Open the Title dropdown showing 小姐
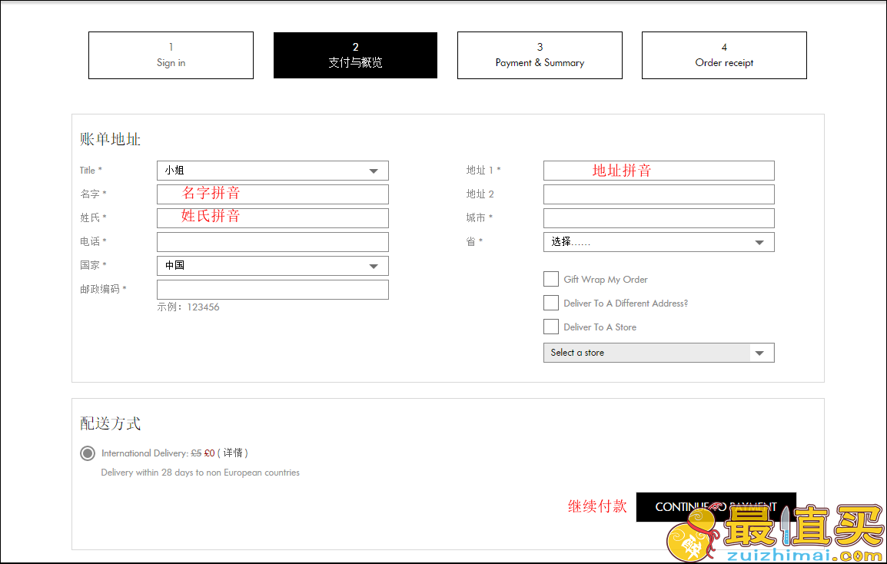This screenshot has width=887, height=564. [273, 171]
